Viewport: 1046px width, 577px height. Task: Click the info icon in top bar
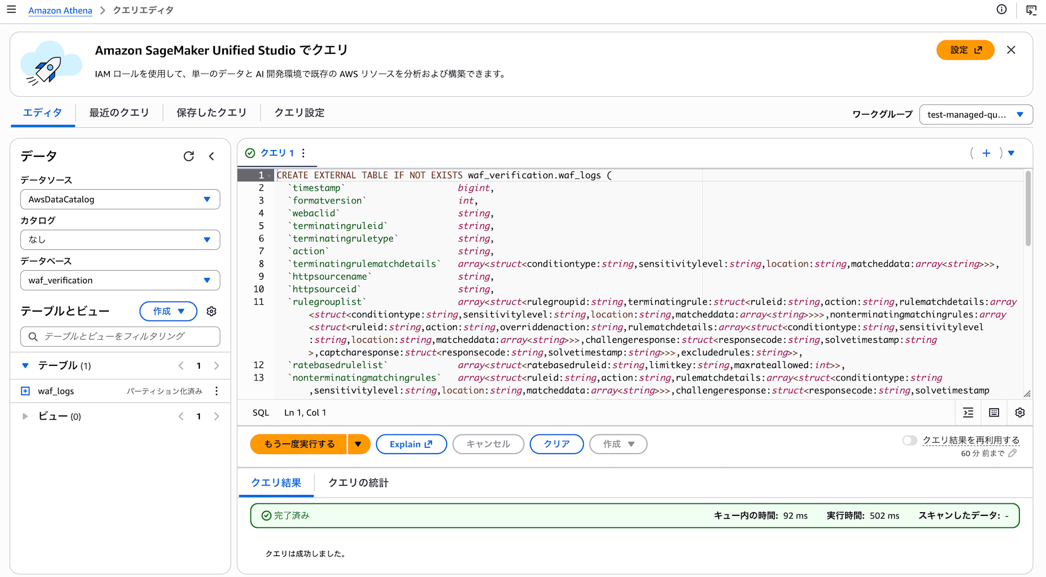coord(1002,9)
